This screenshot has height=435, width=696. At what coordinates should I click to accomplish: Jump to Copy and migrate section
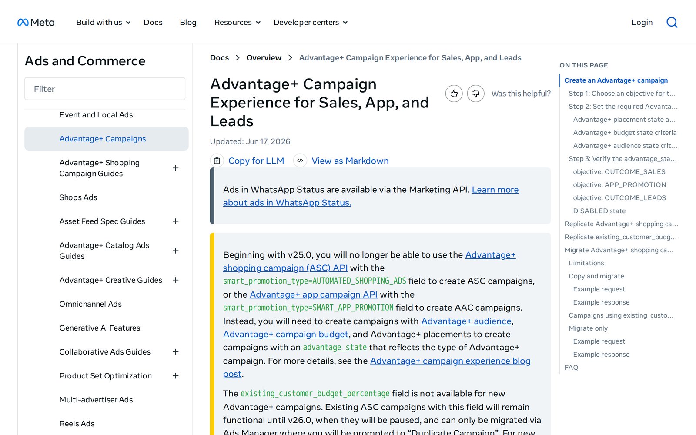coord(596,276)
